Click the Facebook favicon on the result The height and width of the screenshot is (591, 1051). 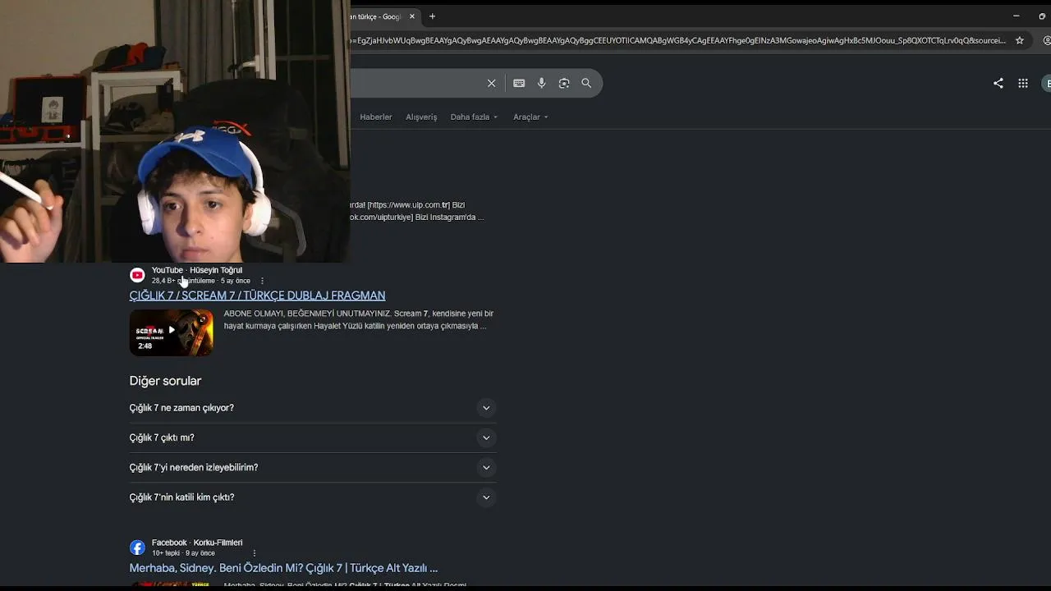click(x=137, y=547)
